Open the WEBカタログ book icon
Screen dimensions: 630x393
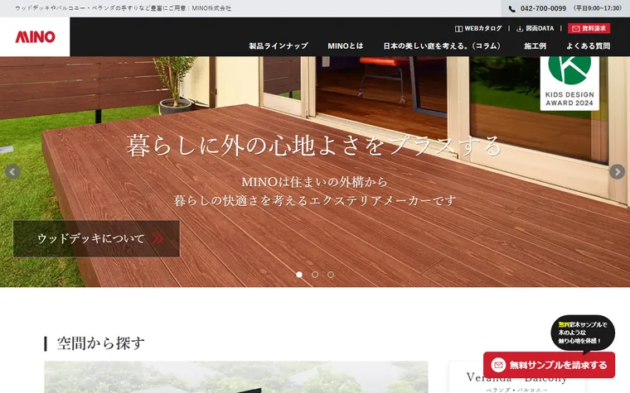click(458, 29)
